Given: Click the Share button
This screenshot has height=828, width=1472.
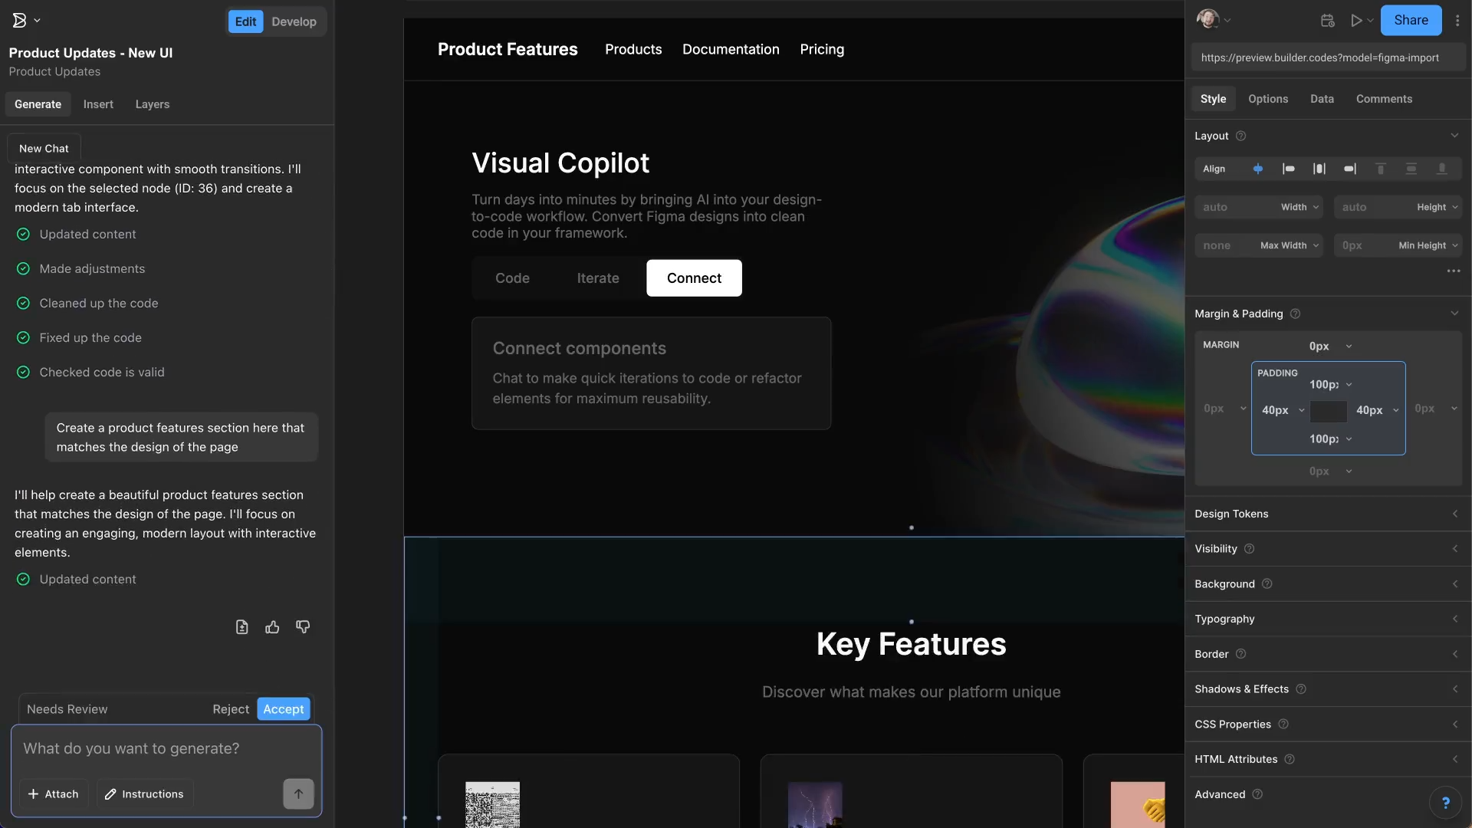Looking at the screenshot, I should [1411, 20].
